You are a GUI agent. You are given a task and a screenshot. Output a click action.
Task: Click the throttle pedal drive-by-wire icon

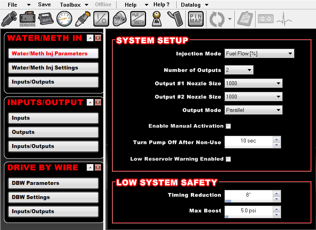click(x=175, y=19)
